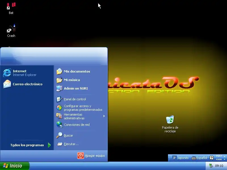Open the language bar help icon
The height and width of the screenshot is (170, 227).
pyautogui.click(x=211, y=158)
